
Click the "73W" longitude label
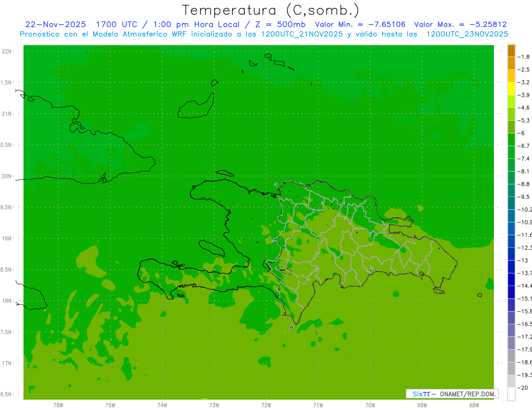214,405
